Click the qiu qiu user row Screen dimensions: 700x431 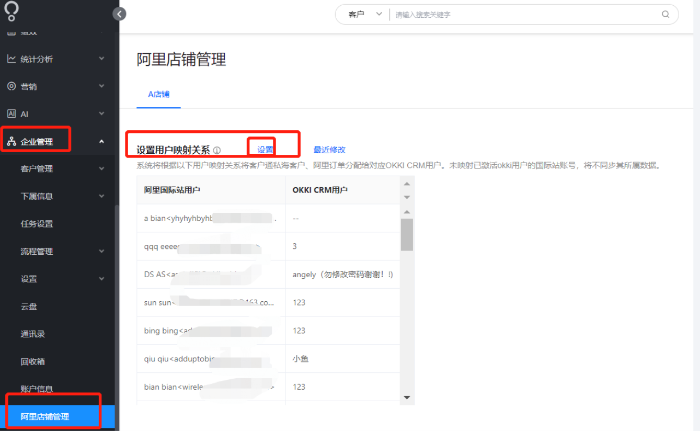268,359
